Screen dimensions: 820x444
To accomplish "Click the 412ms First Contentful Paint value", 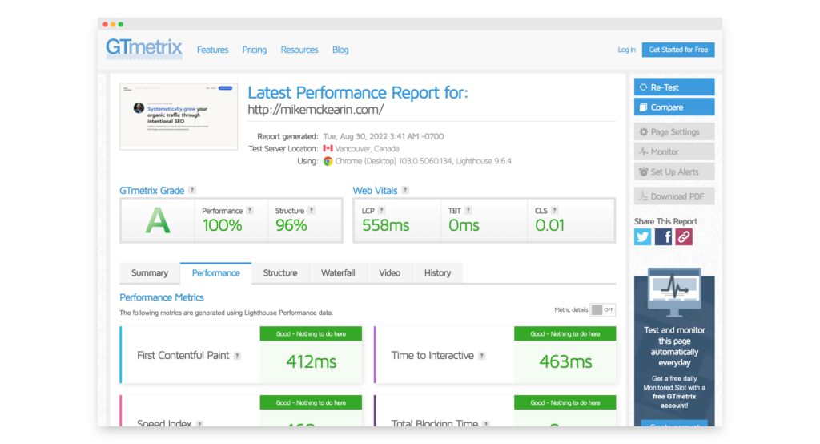I will click(x=312, y=361).
